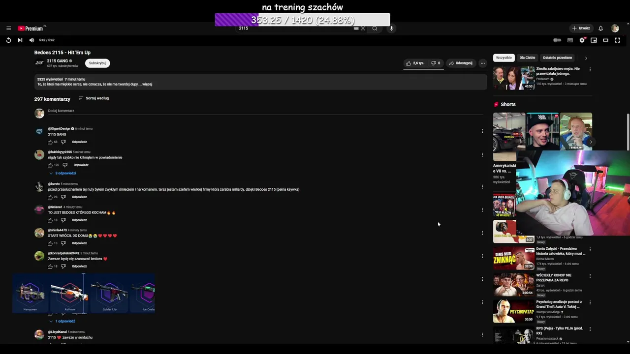Click the search magnifier button

[x=375, y=29]
